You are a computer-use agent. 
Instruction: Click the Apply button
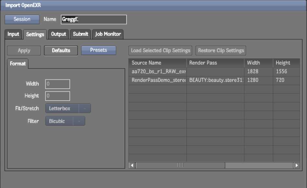pyautogui.click(x=24, y=51)
